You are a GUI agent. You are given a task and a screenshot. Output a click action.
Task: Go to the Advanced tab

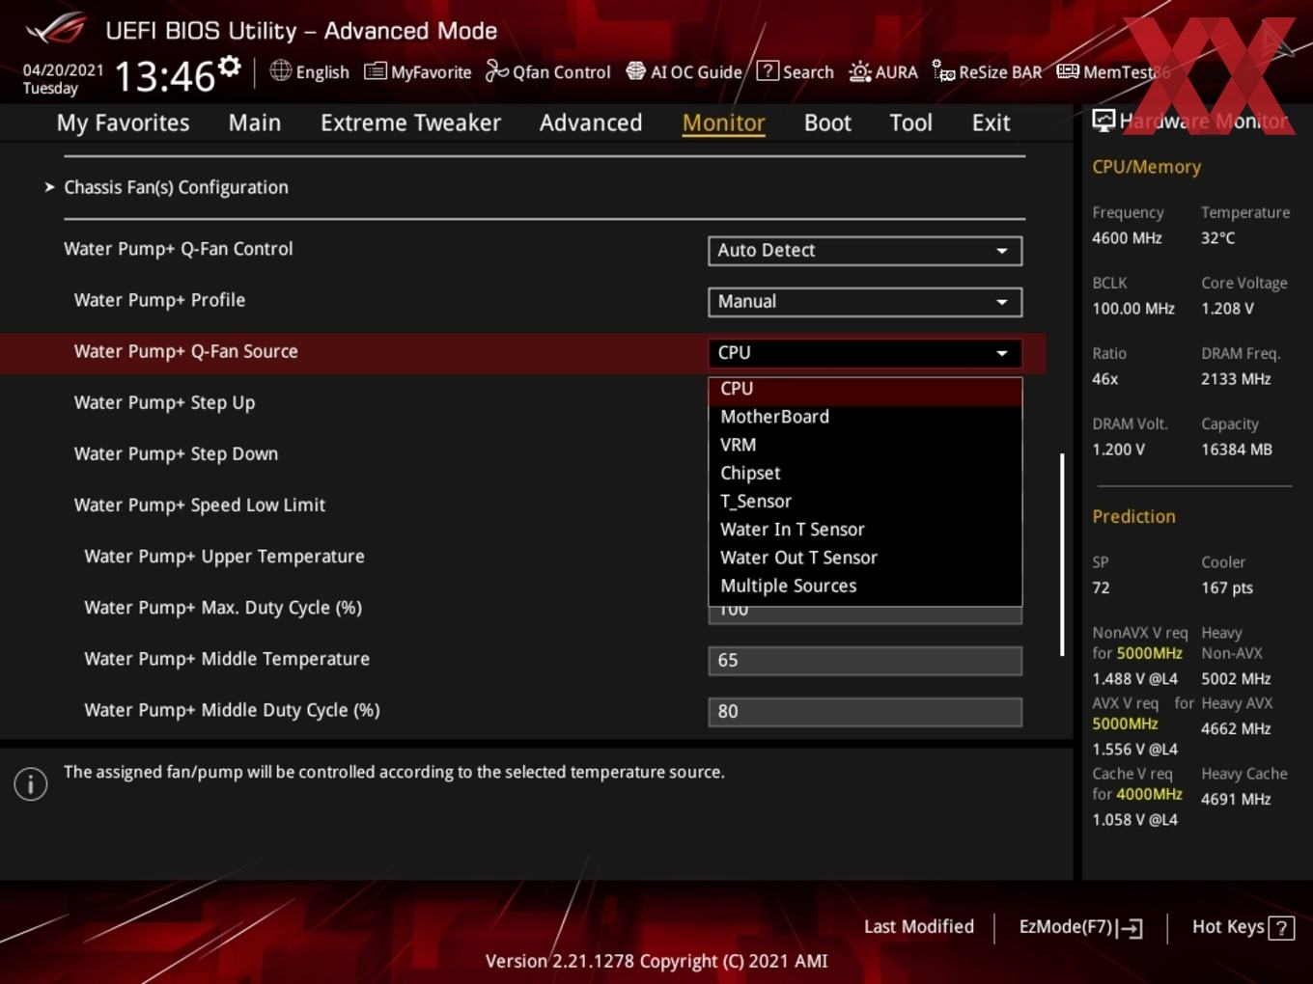[x=591, y=123]
